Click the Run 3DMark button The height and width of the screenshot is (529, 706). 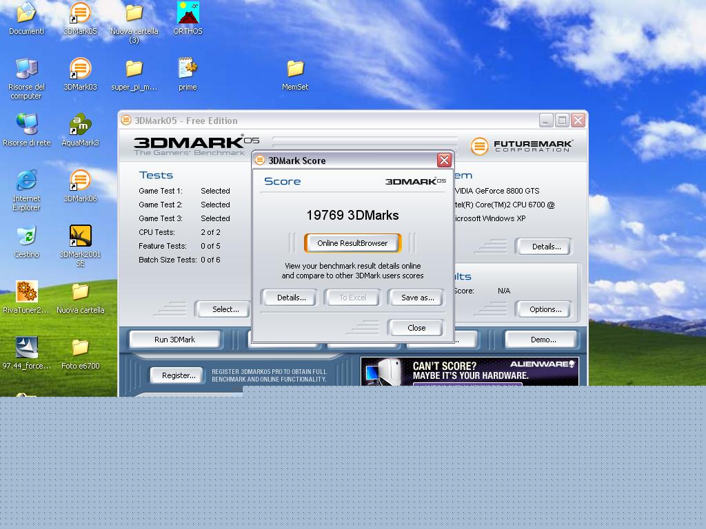[x=174, y=340]
